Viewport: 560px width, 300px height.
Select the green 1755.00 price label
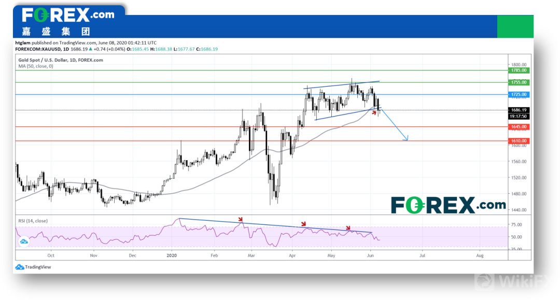point(519,82)
